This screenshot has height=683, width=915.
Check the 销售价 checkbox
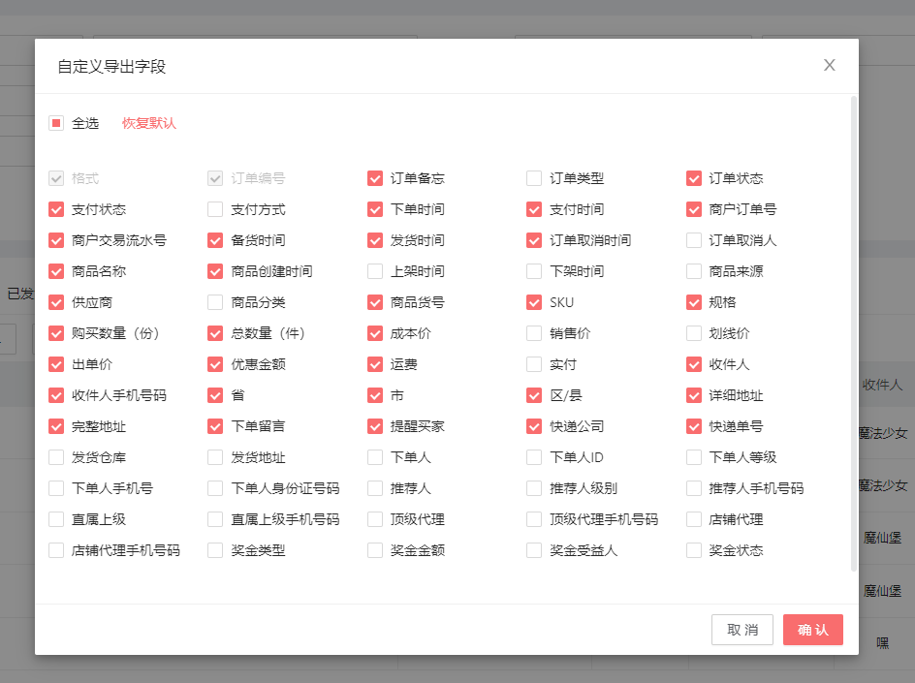(x=534, y=333)
